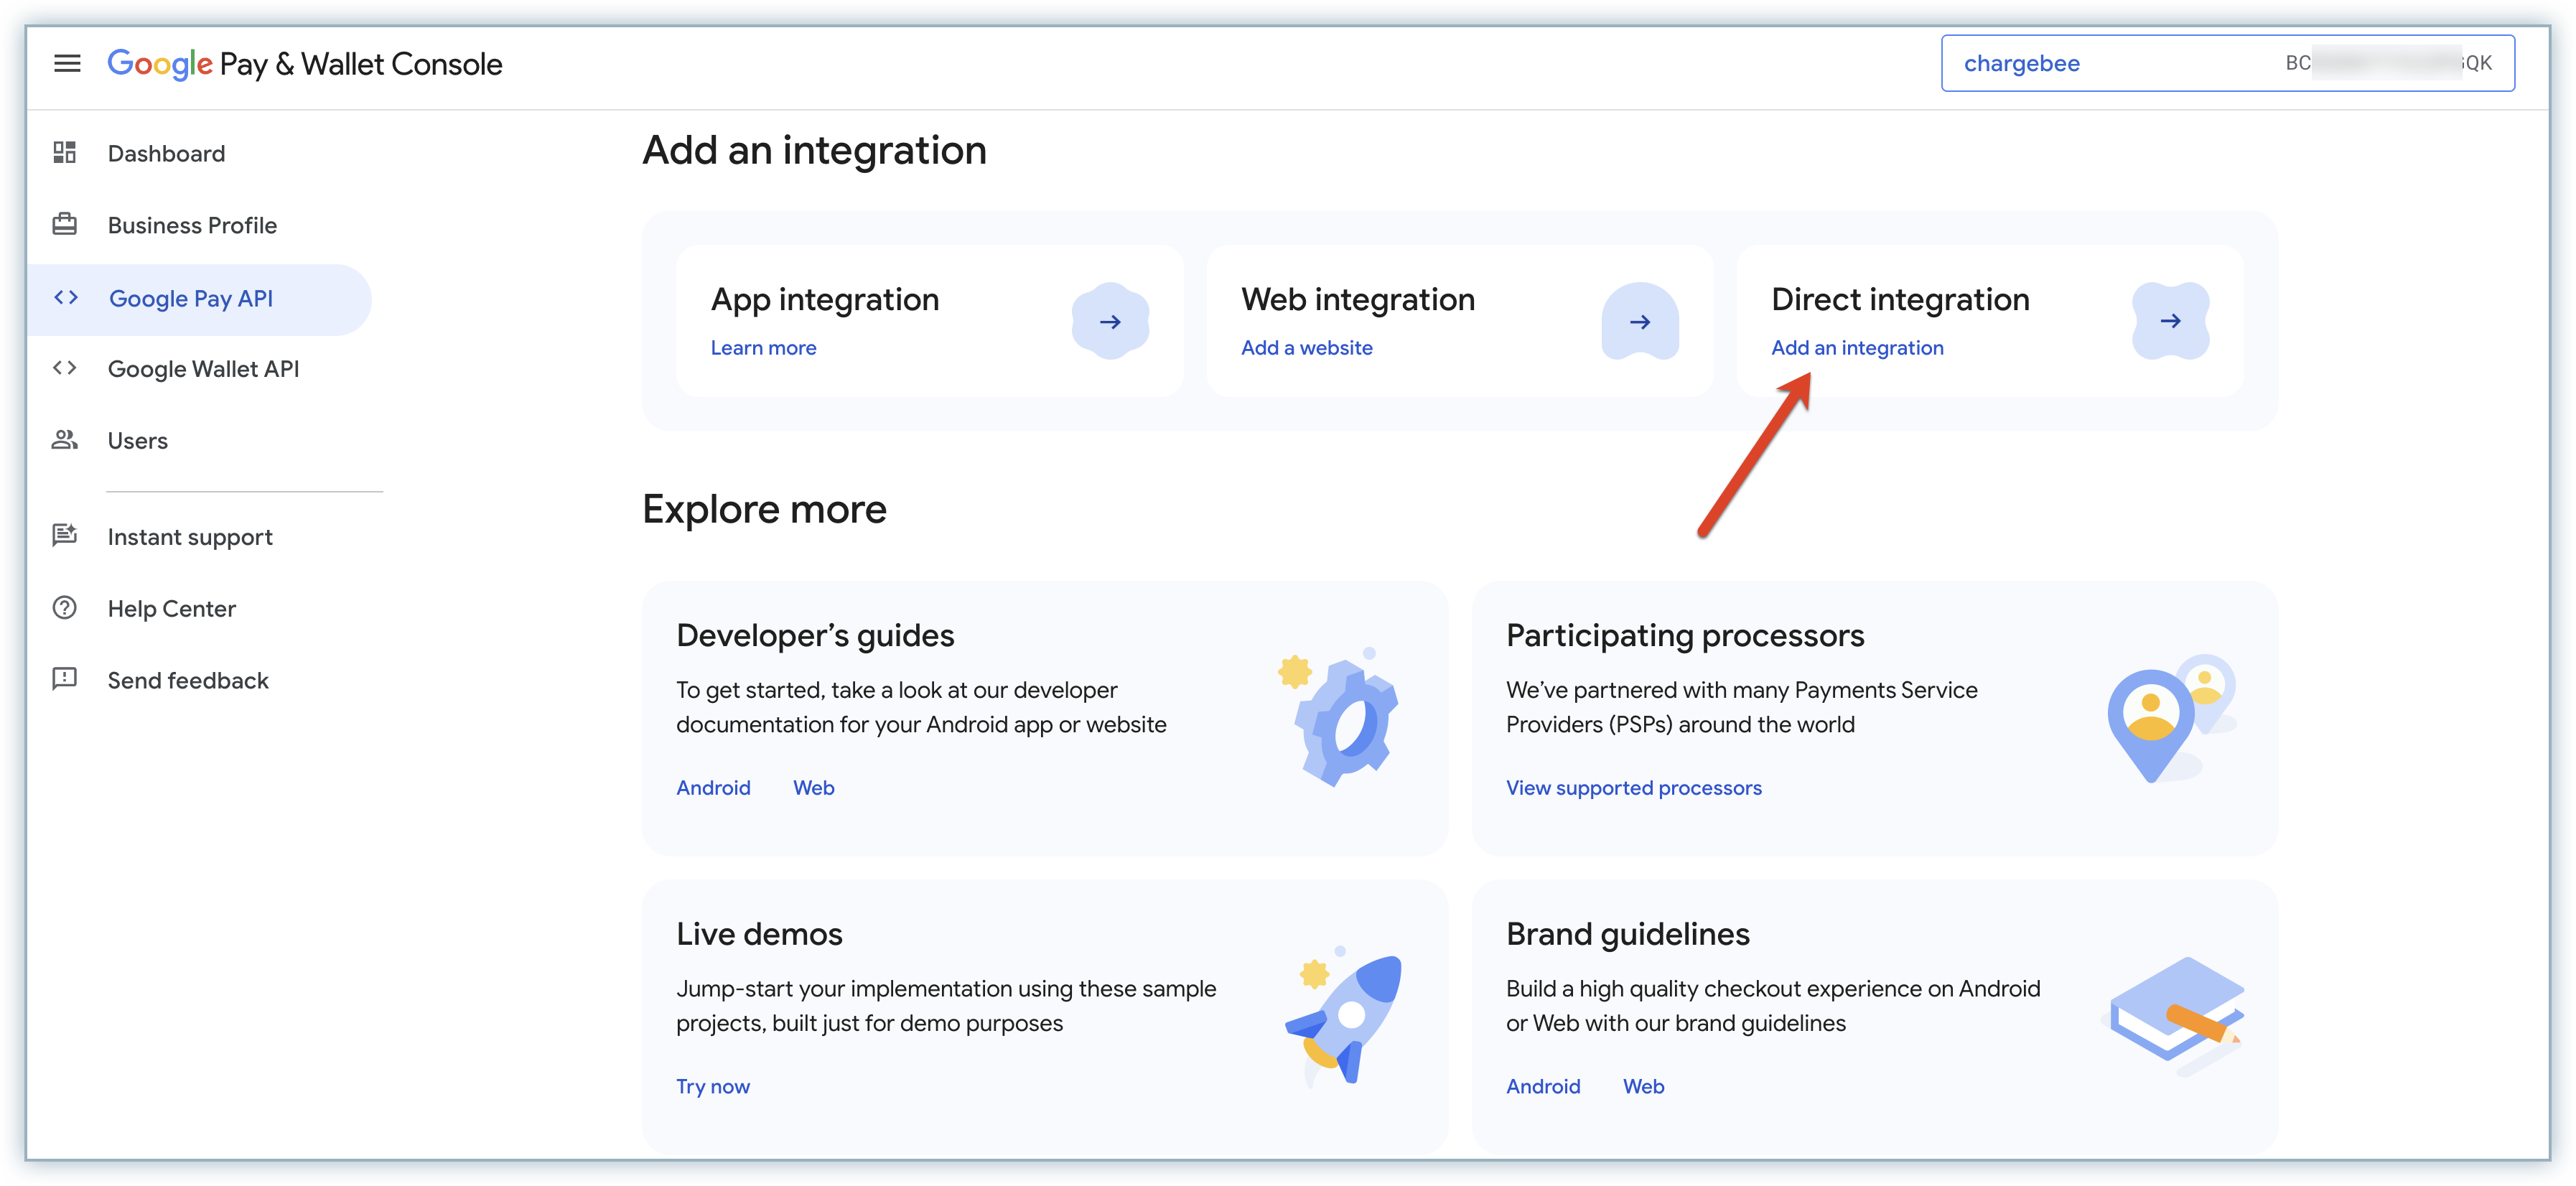This screenshot has height=1186, width=2576.
Task: Open Google Wallet API in the sidebar
Action: click(200, 369)
